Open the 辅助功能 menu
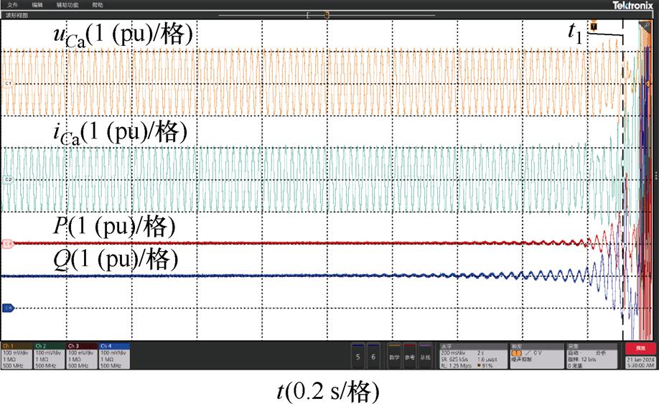The width and height of the screenshot is (659, 404). pos(67,5)
